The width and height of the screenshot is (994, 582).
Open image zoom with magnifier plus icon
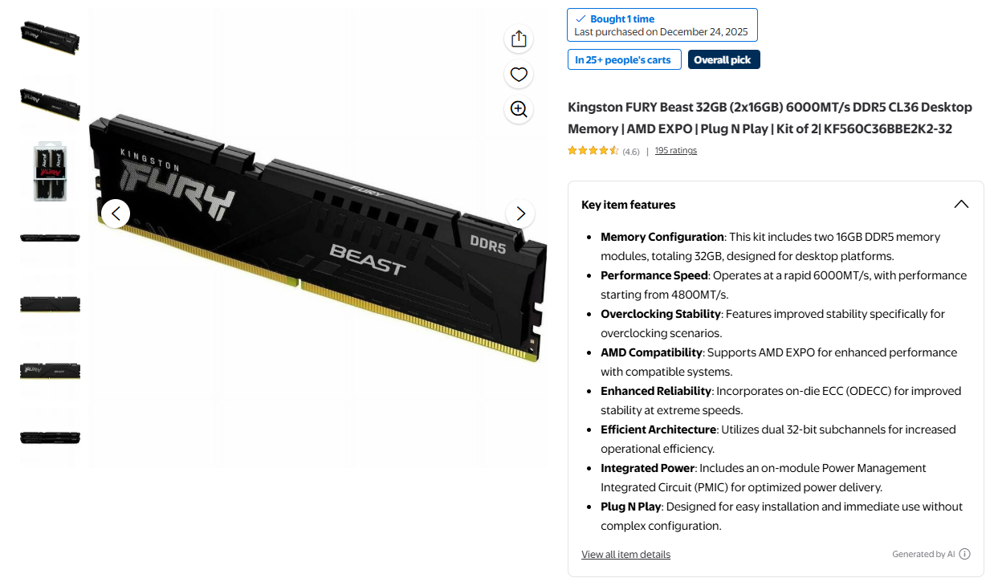pyautogui.click(x=519, y=109)
